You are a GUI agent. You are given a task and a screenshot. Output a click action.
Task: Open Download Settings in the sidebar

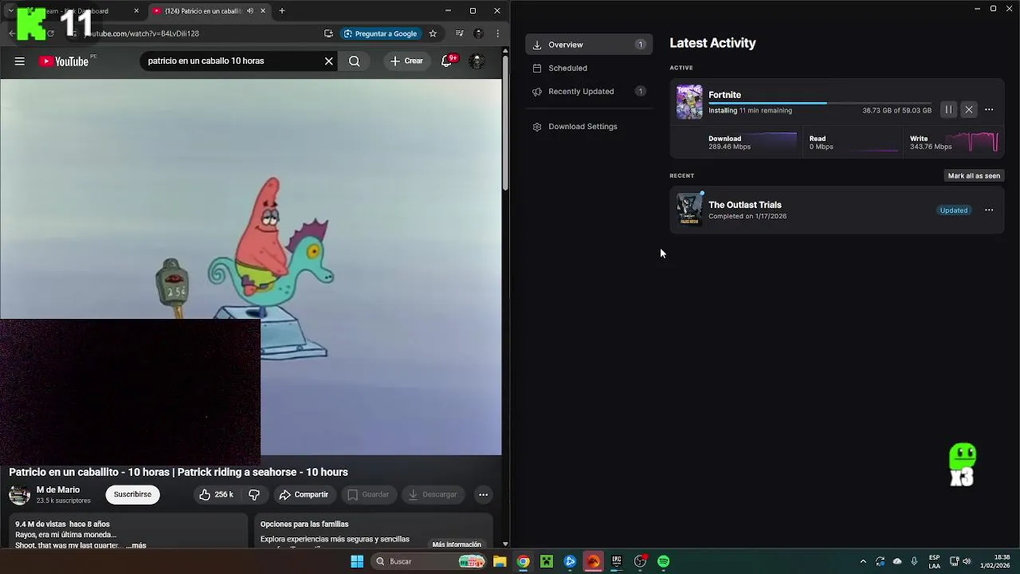pos(589,127)
